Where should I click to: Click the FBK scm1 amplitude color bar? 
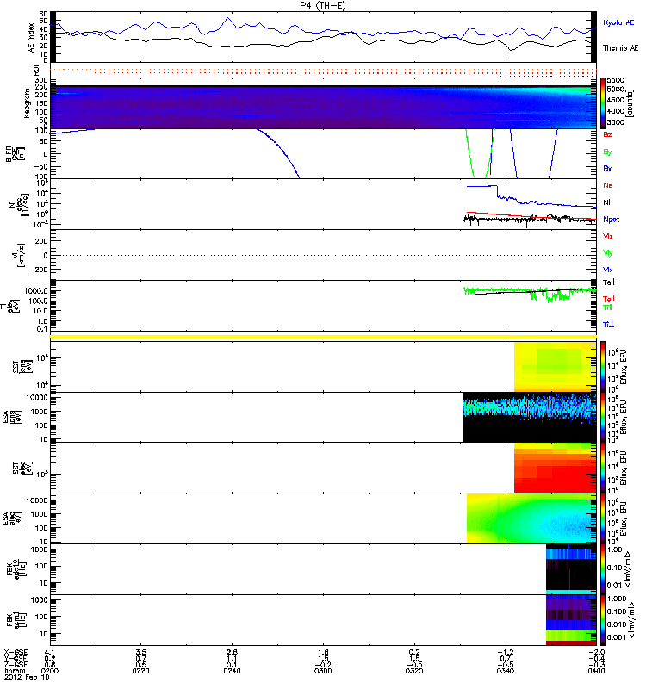(602, 619)
